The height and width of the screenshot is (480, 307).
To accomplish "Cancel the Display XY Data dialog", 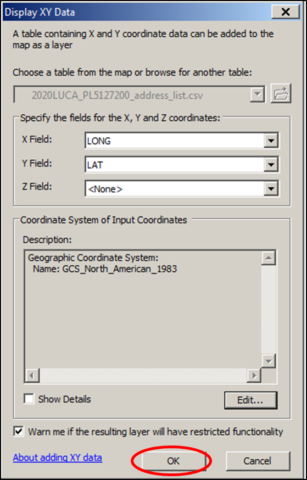I will [x=258, y=461].
